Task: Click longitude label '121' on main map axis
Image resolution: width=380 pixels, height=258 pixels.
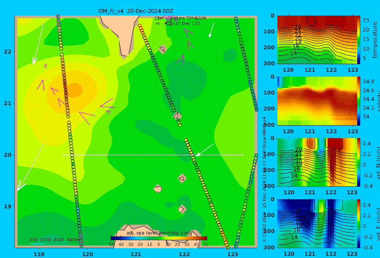Action: [x=136, y=254]
